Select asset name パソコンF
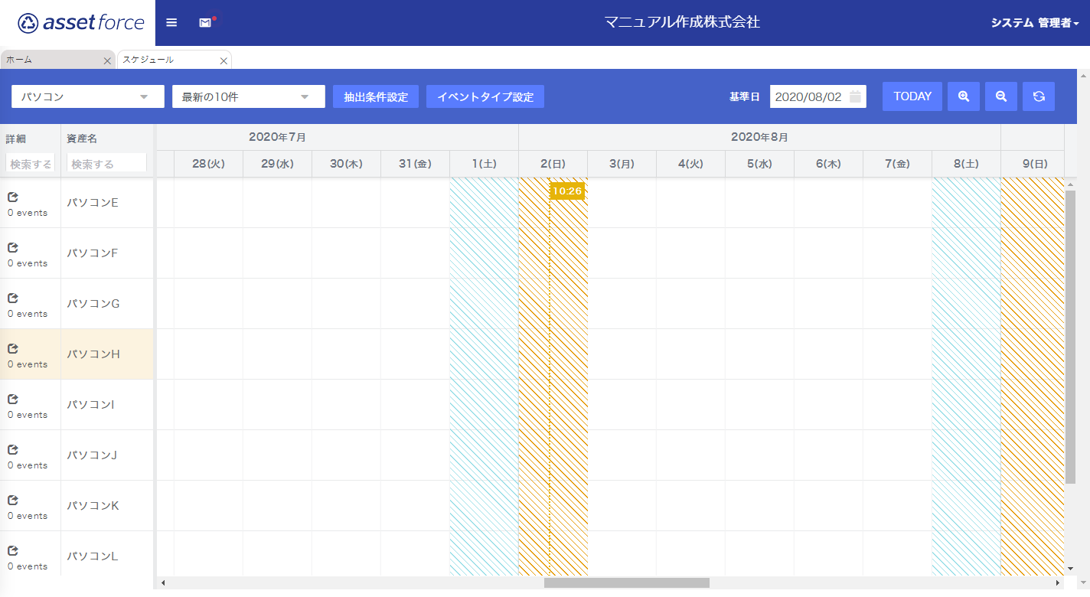 pyautogui.click(x=93, y=253)
